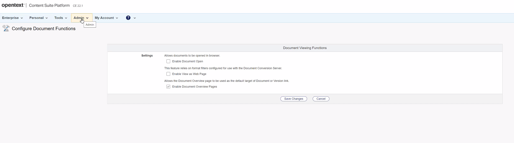Open the My Account menu
The width and height of the screenshot is (514, 143).
(x=106, y=18)
